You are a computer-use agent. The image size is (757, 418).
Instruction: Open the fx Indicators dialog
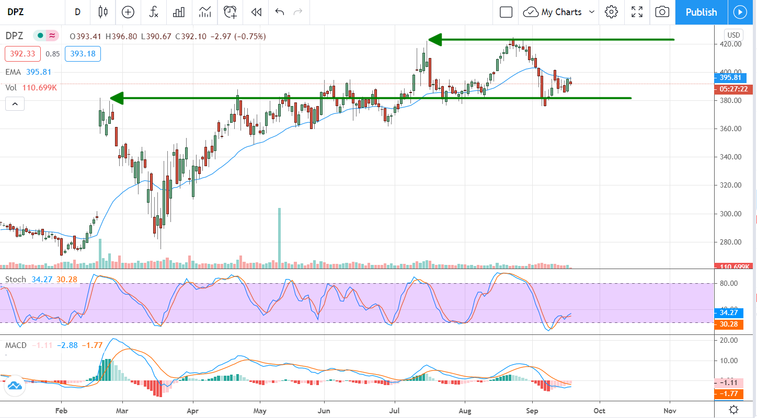click(x=154, y=12)
